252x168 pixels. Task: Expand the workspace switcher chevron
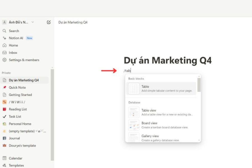[33, 22]
